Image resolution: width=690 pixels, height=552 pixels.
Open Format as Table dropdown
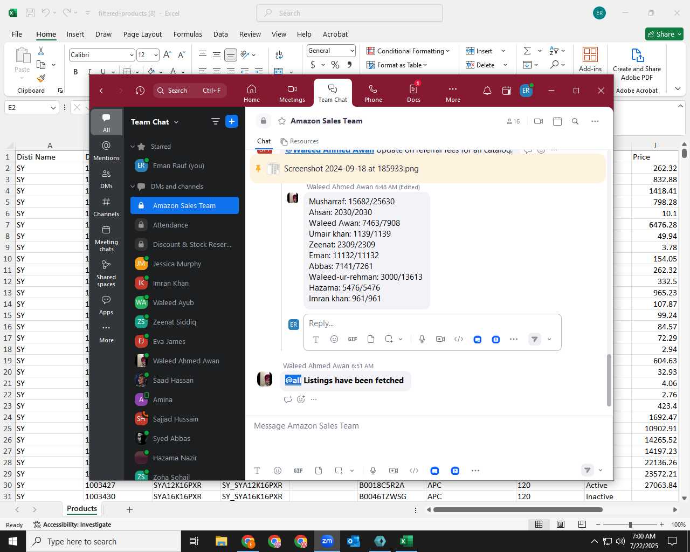click(x=397, y=65)
